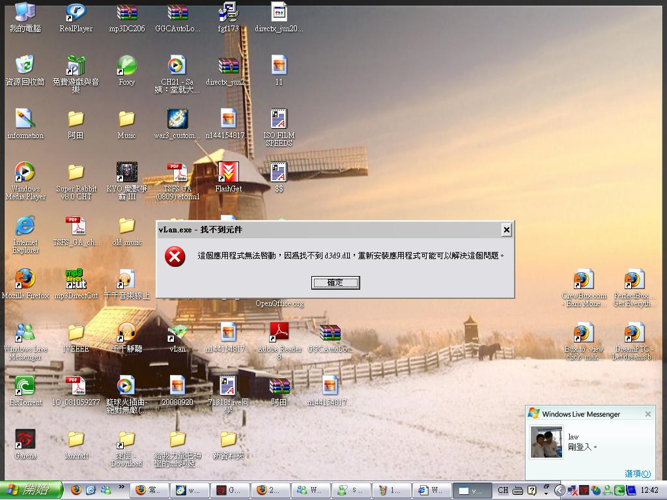The height and width of the screenshot is (500, 667).
Task: Open the Foxy desktop icon
Action: [x=126, y=66]
